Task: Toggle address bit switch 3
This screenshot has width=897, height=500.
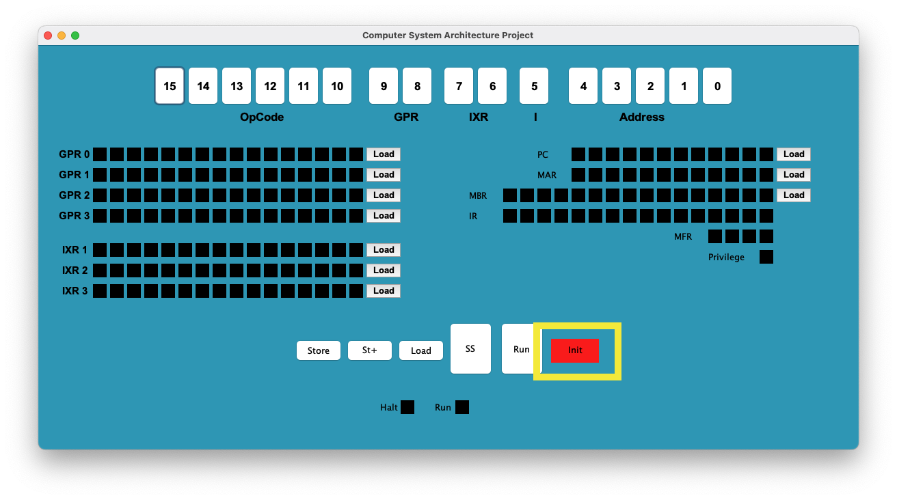Action: (617, 86)
